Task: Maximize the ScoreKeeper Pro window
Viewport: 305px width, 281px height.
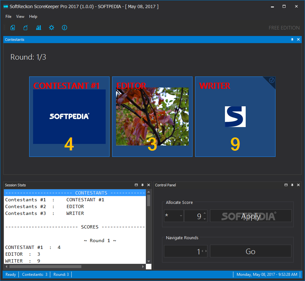Action: (284, 6)
